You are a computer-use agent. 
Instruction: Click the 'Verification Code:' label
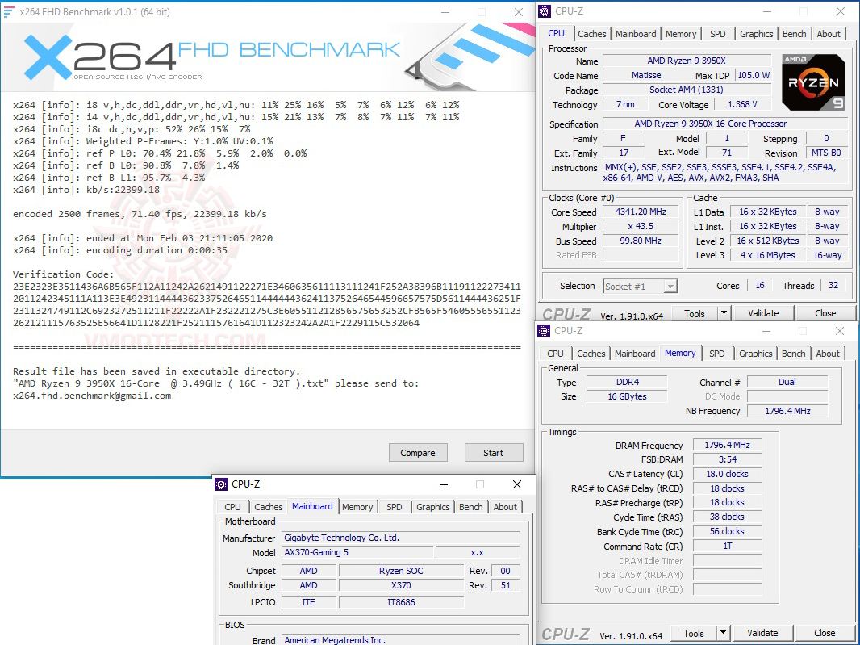point(64,274)
